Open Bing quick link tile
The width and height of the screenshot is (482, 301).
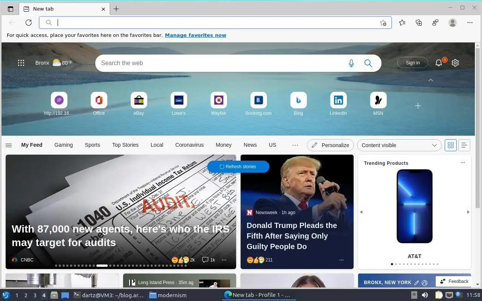tap(299, 104)
